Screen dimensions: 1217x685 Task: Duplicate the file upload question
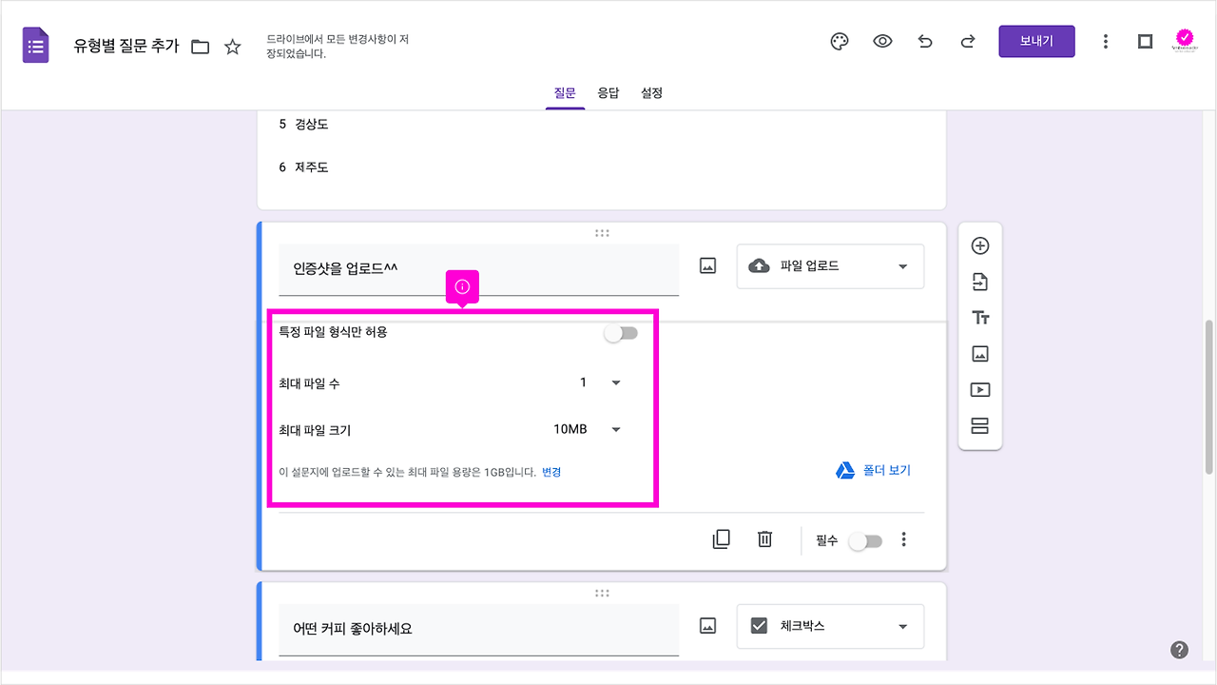[722, 538]
